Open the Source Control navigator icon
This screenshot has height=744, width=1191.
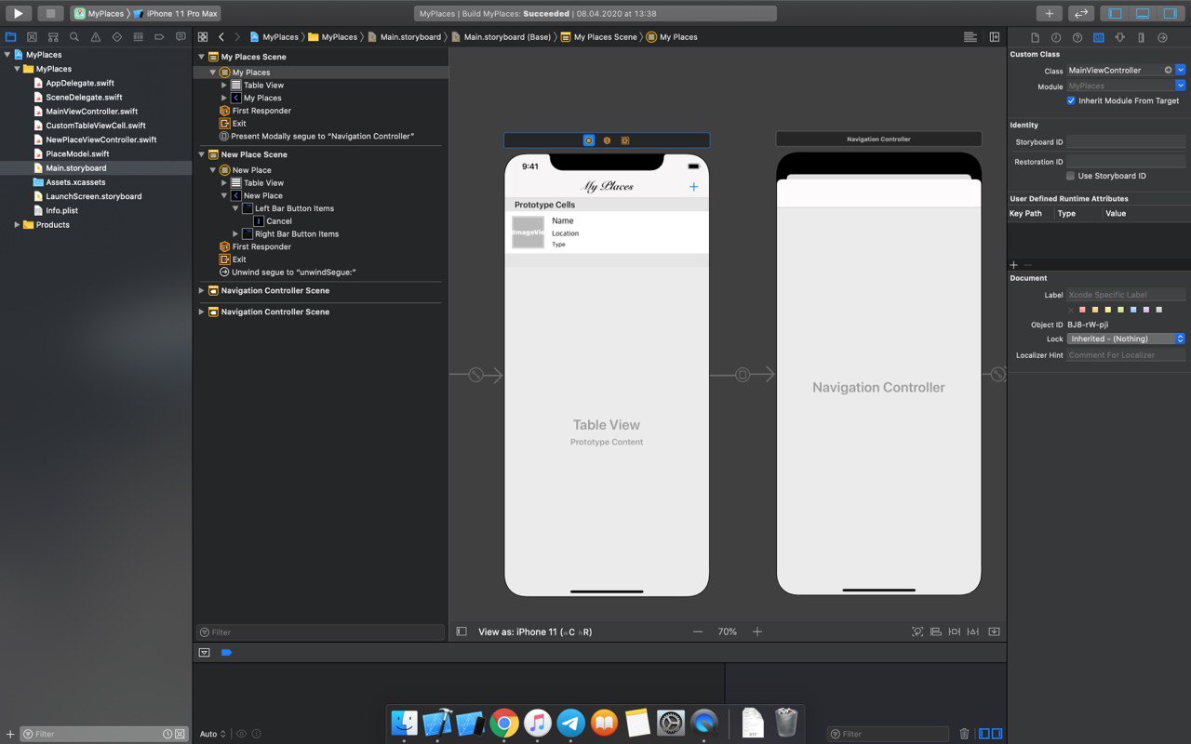coord(32,37)
